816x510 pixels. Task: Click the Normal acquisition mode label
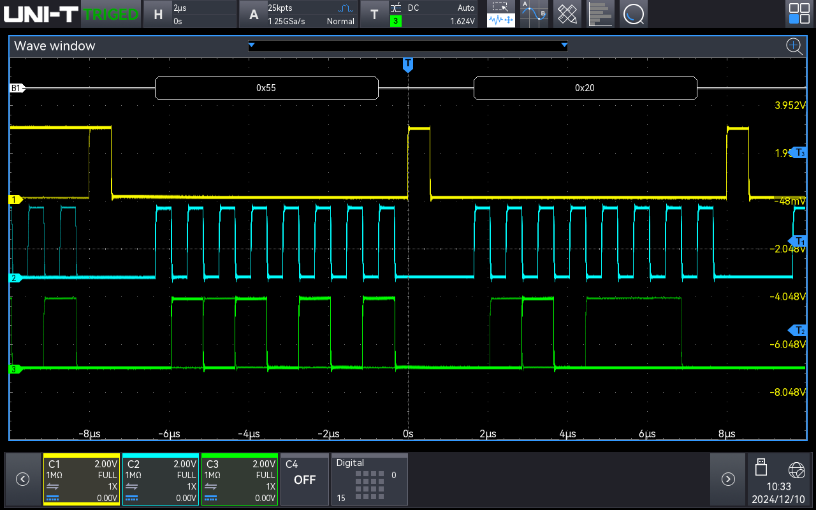pos(340,21)
